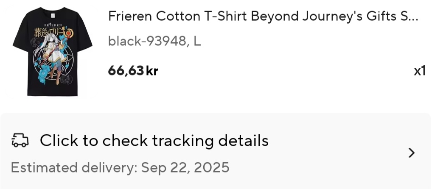Select the black-93948, L variant text
The width and height of the screenshot is (432, 189).
pyautogui.click(x=154, y=41)
